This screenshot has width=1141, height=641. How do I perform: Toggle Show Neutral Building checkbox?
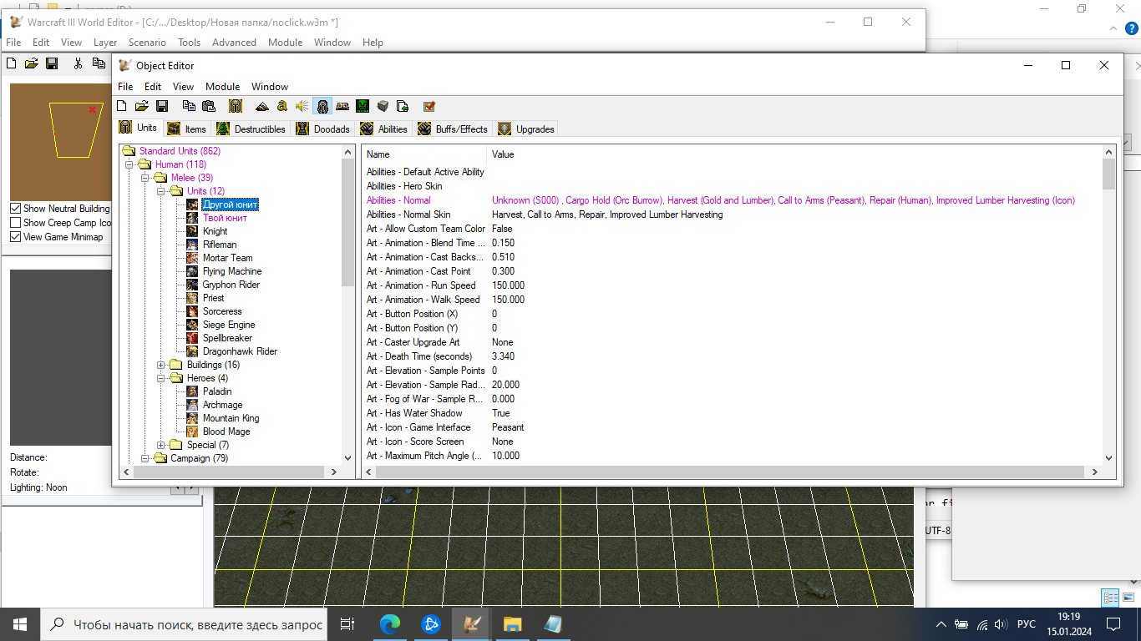pyautogui.click(x=15, y=209)
